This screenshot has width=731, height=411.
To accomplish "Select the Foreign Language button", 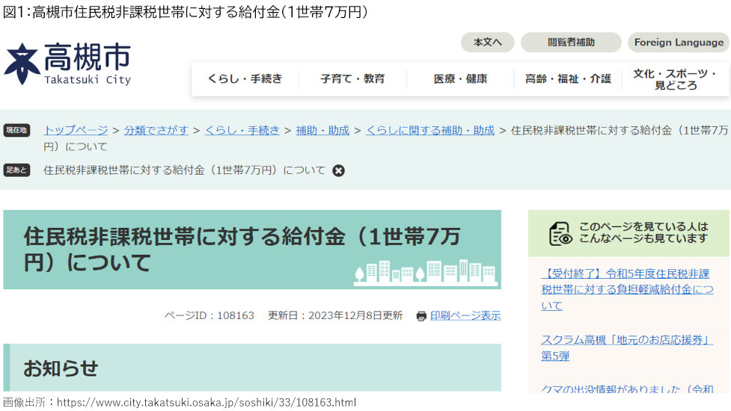I will tap(679, 43).
